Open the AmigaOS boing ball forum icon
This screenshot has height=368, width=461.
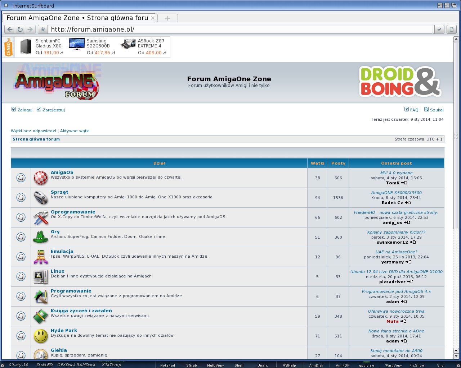pyautogui.click(x=41, y=178)
